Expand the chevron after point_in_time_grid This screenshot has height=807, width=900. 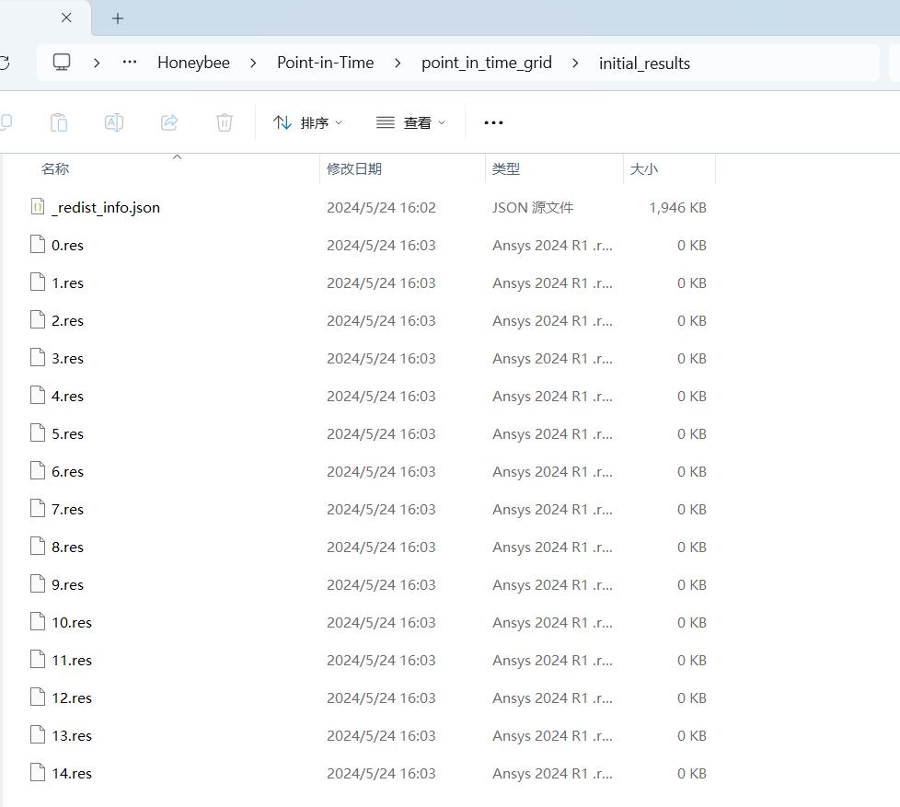pos(575,63)
